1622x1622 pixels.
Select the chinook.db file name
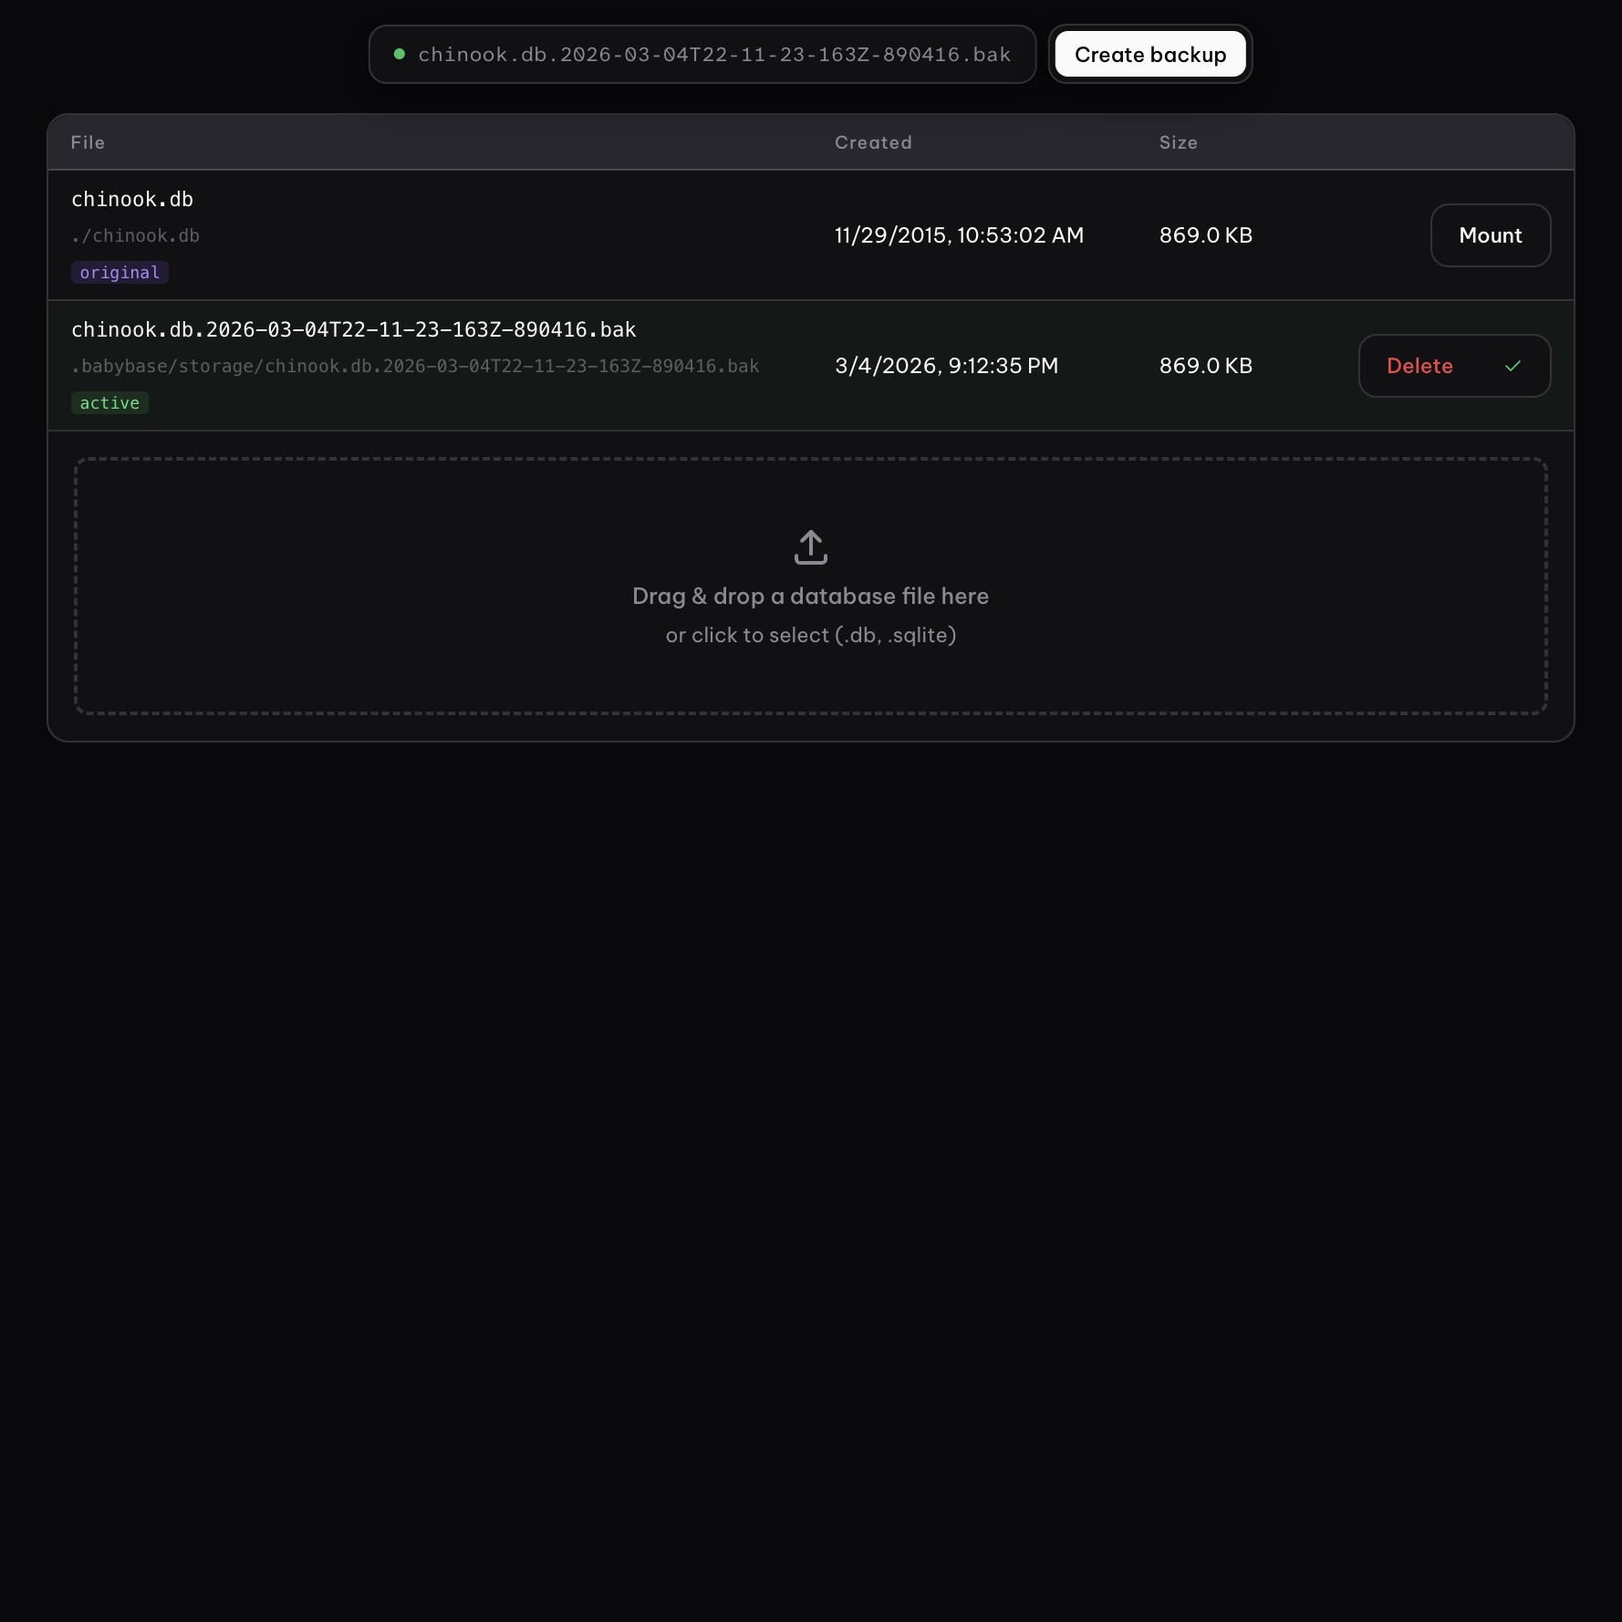pos(132,200)
